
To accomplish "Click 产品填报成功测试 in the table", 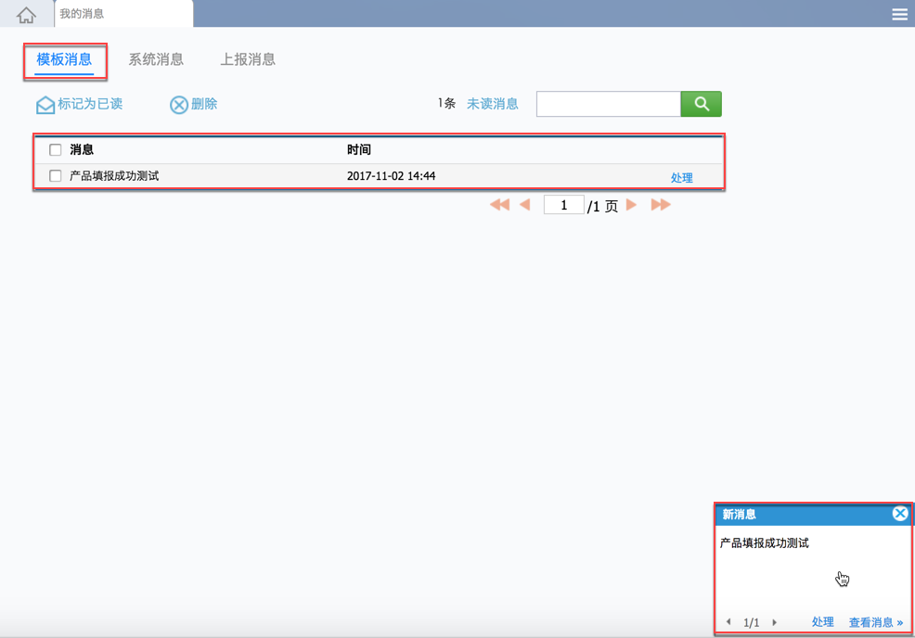I will (x=114, y=175).
